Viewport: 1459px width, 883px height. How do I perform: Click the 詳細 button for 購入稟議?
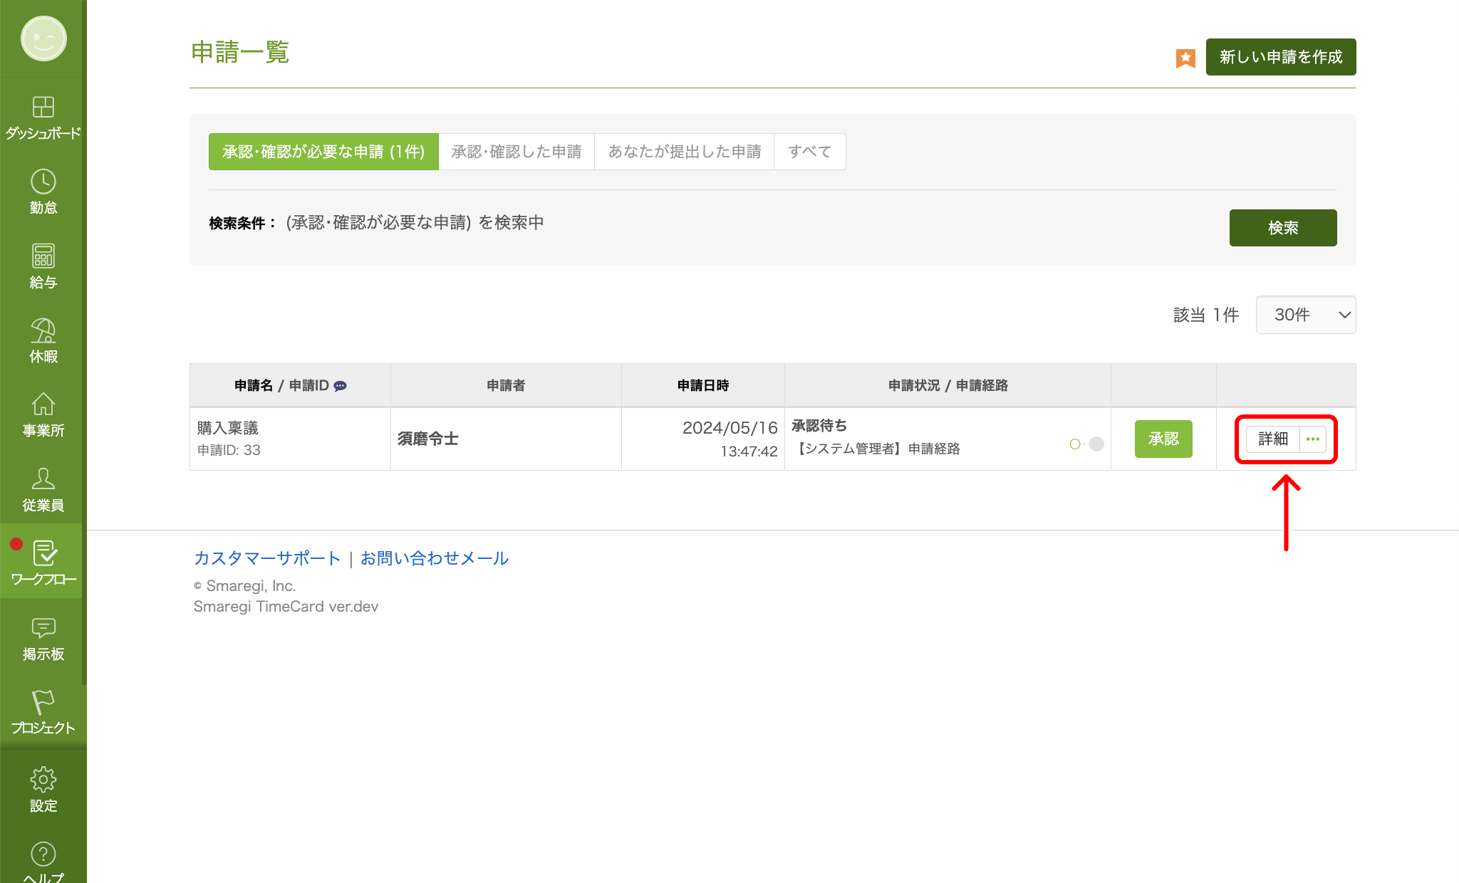[1273, 439]
